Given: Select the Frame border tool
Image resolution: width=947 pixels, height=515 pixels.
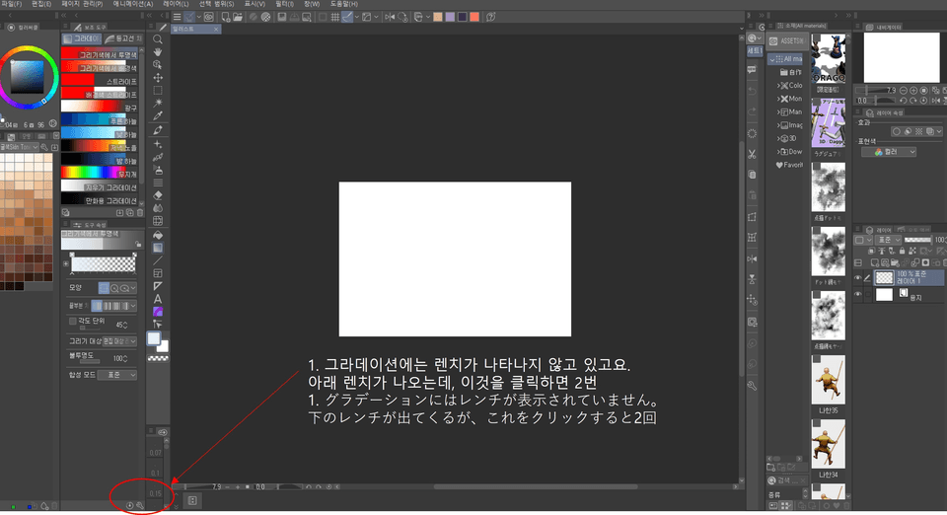Looking at the screenshot, I should click(x=158, y=273).
